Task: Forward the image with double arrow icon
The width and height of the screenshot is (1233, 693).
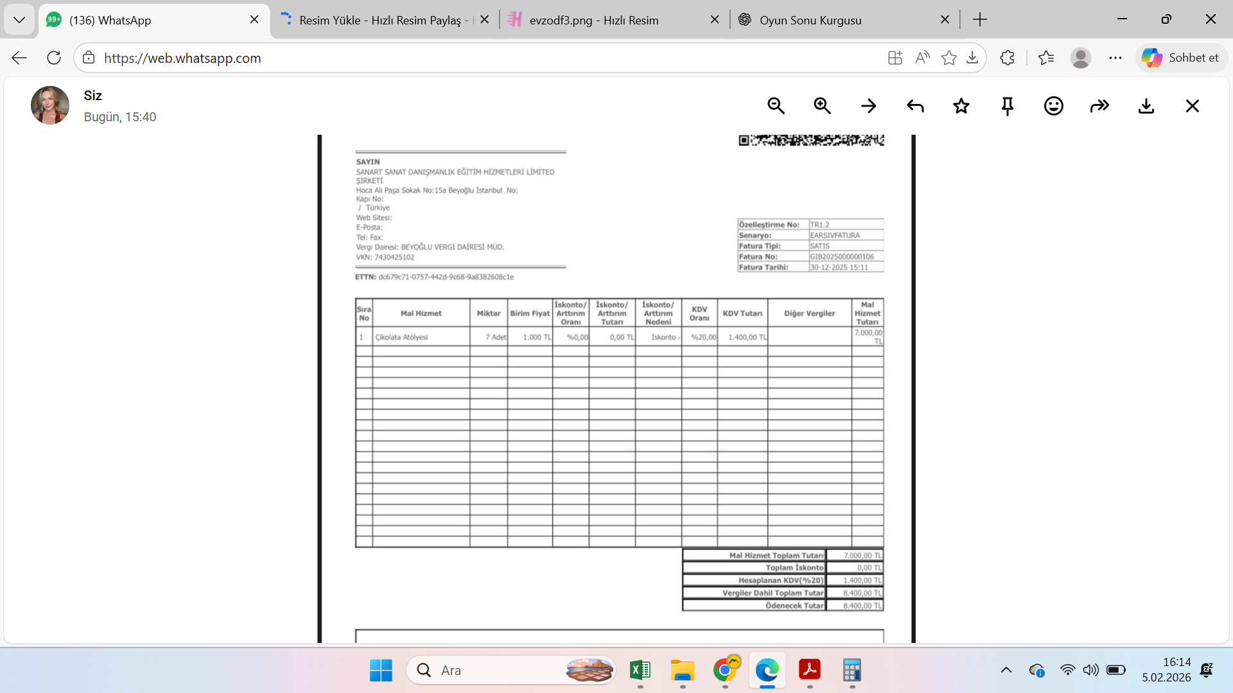Action: 1100,106
